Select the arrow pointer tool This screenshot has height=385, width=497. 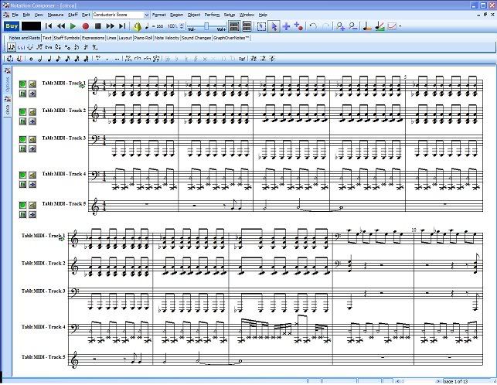coord(273,26)
